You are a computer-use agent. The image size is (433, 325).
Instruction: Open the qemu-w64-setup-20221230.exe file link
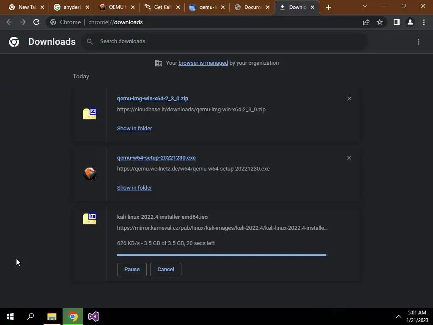pos(156,157)
